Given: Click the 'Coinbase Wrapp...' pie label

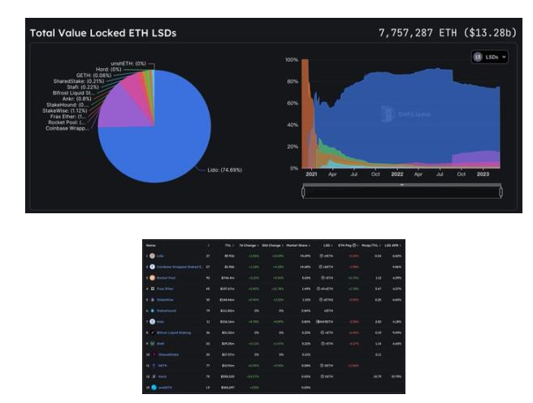Looking at the screenshot, I should coord(67,128).
